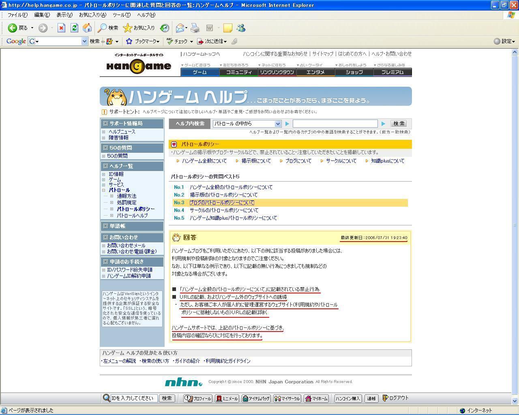The width and height of the screenshot is (519, 415).
Task: Click the yellow note toolbar icon
Action: coord(228,28)
